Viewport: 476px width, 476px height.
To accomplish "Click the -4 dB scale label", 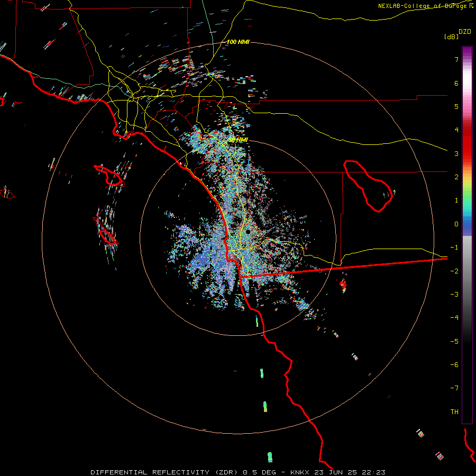I will 454,317.
